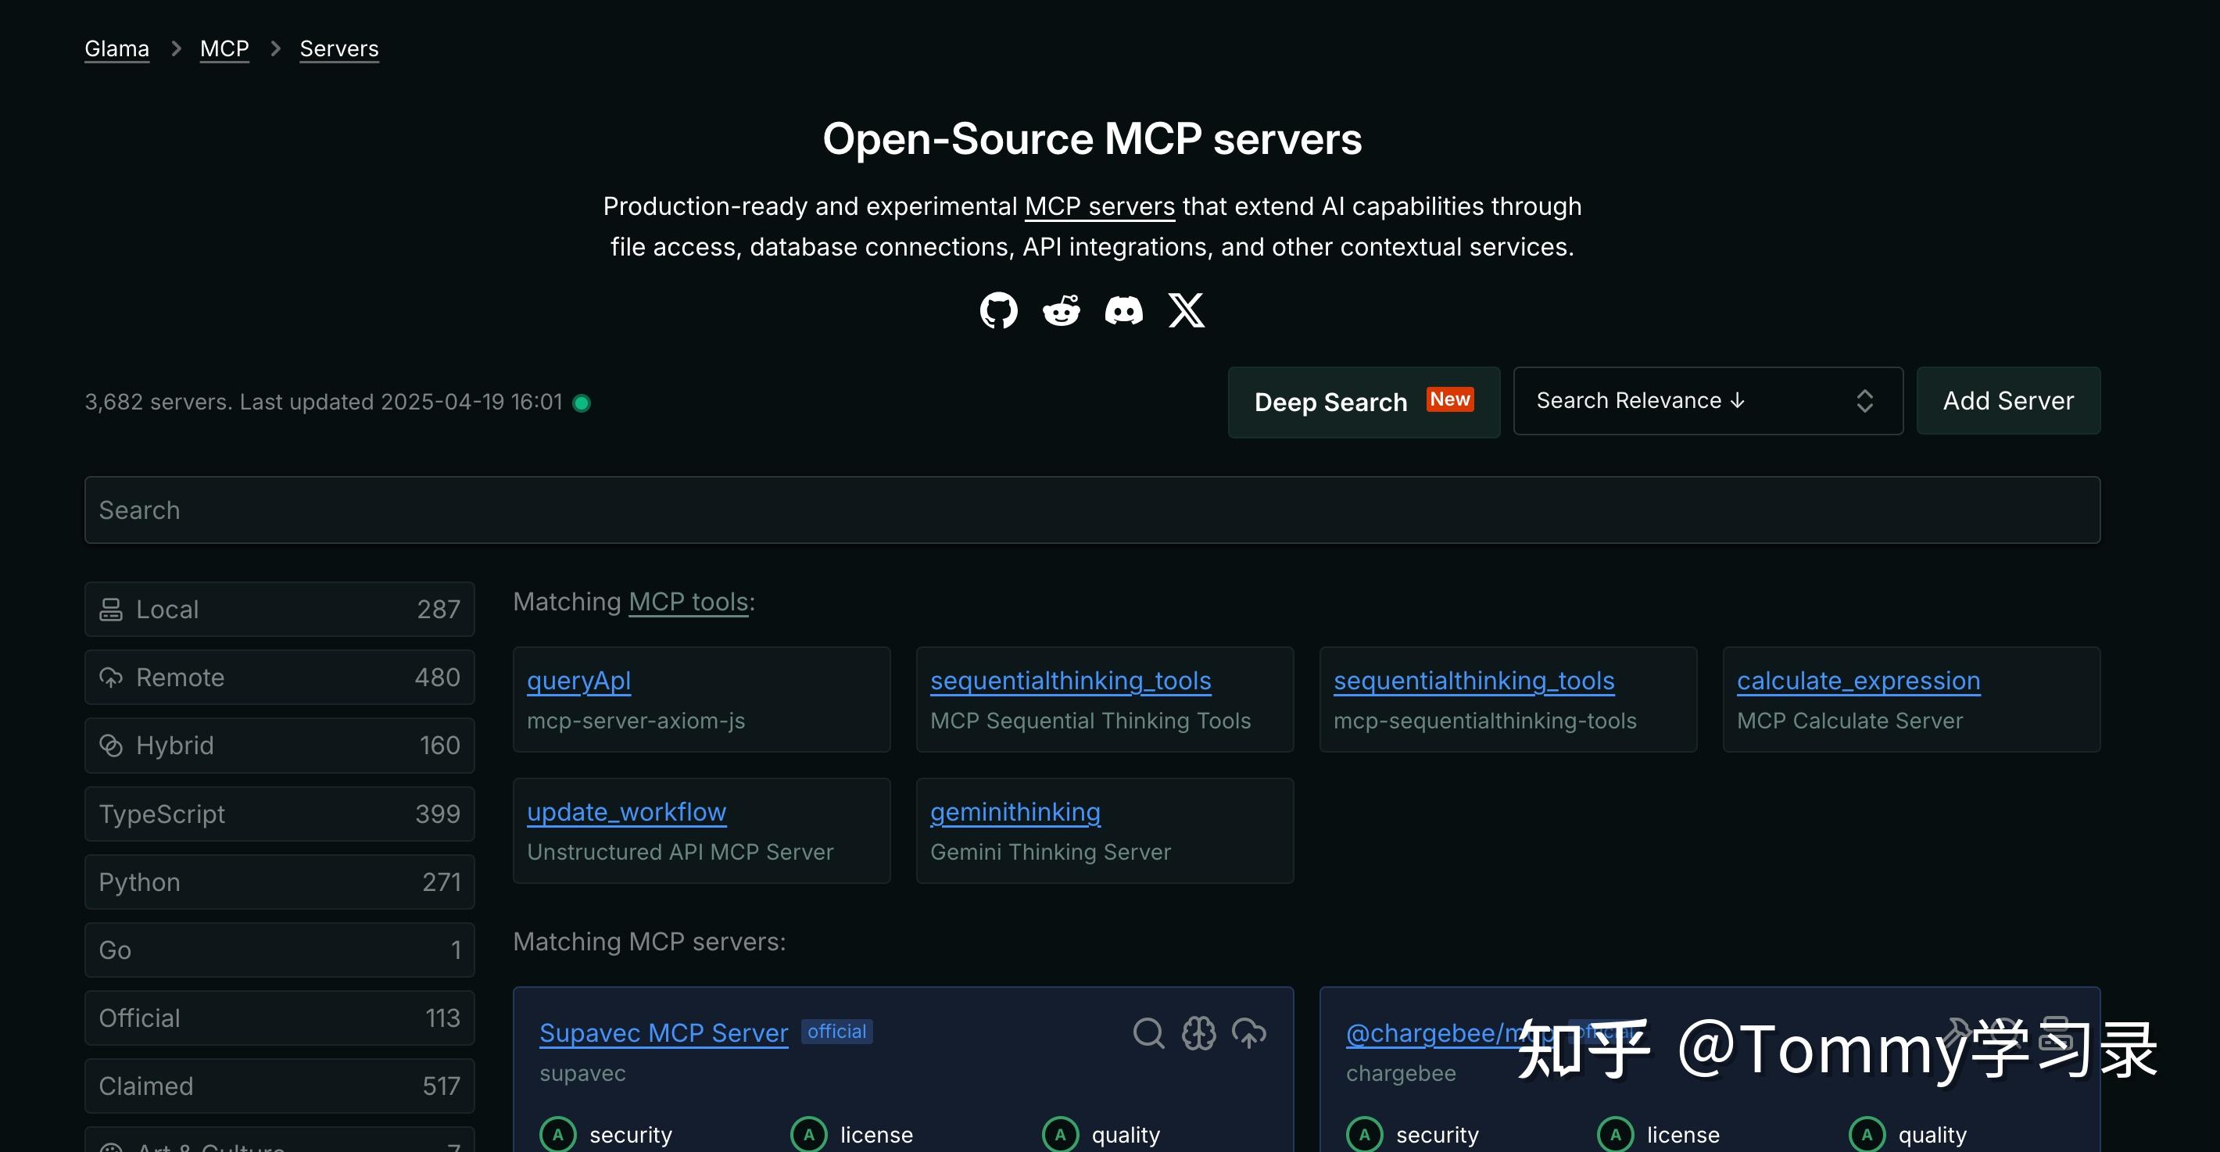Click inside the Search input field

coord(1092,510)
